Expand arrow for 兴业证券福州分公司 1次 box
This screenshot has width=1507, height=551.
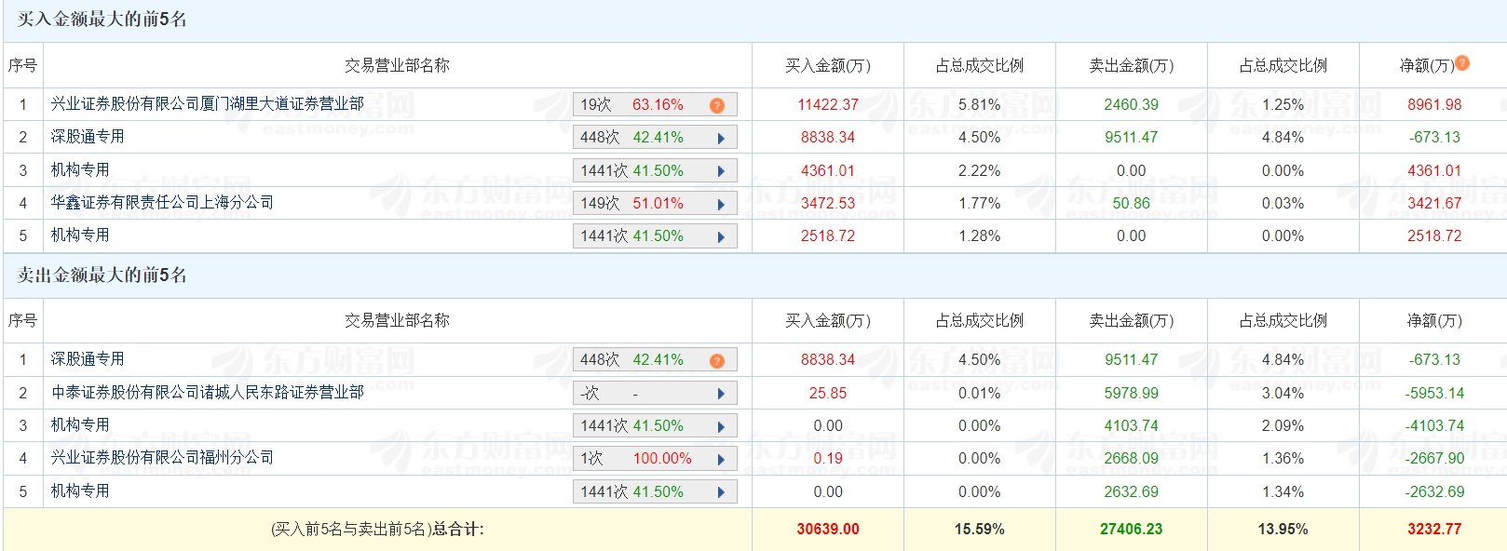721,459
